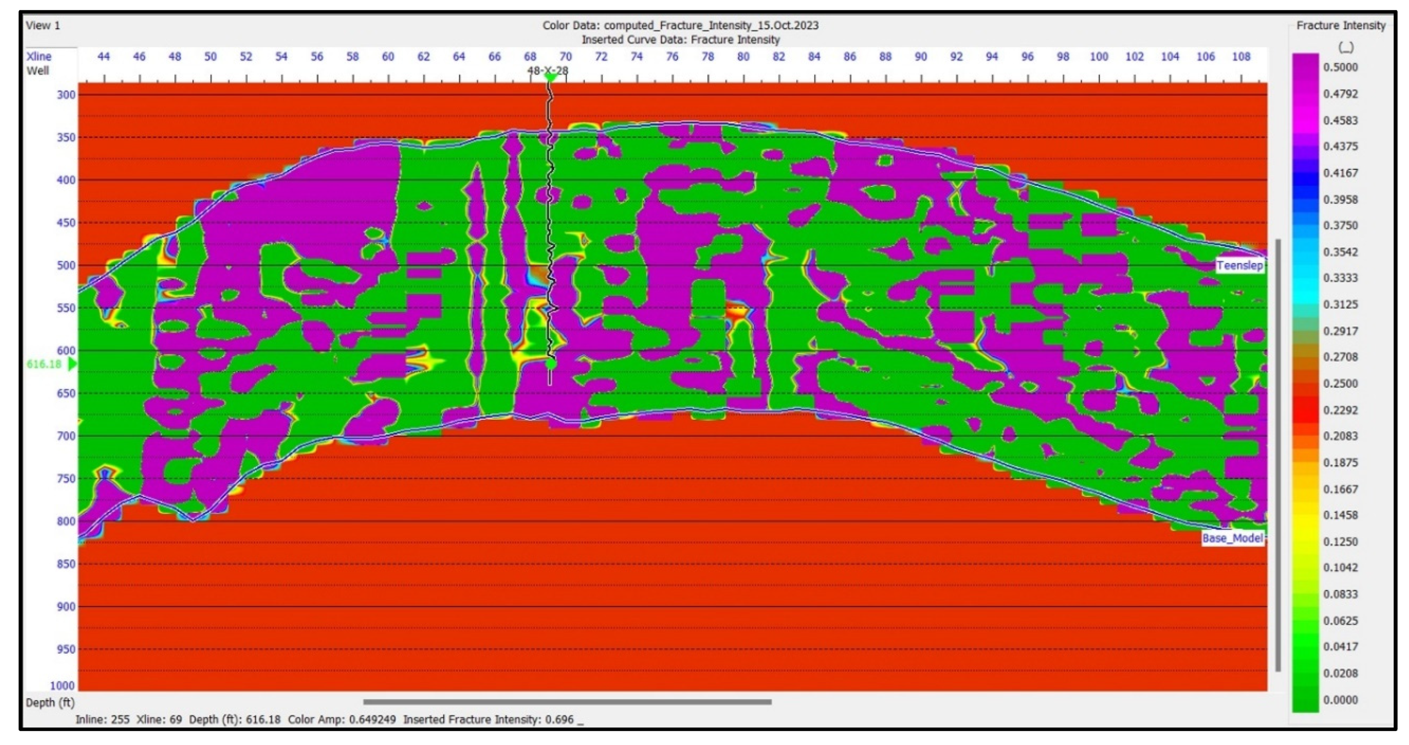
Task: Click the View 1 title label
Action: click(x=42, y=25)
